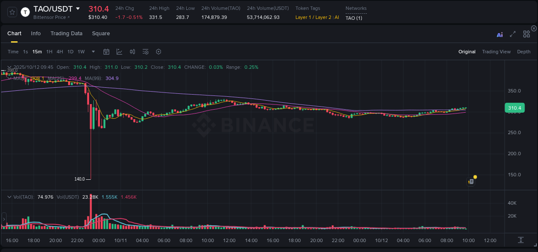Open the chart date range calendar
Screen dimensions: 538x252
(x=106, y=52)
